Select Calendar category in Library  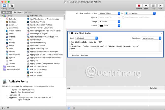point(13,19)
